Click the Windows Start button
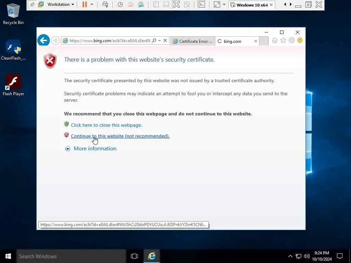Viewport: 351px width, 263px height. (x=8, y=256)
